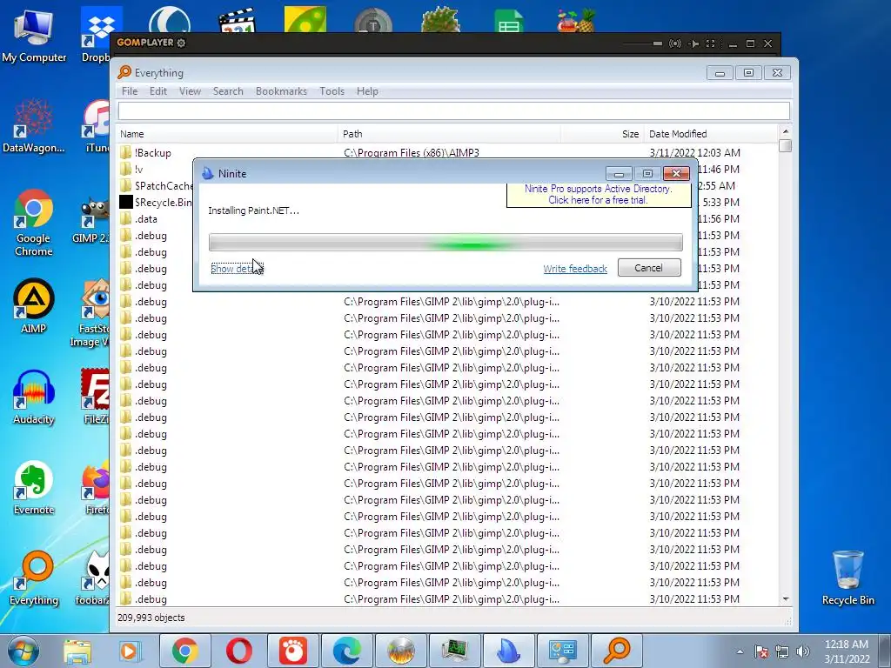This screenshot has width=891, height=668.
Task: Click the GOM Player audio icon
Action: click(x=675, y=43)
